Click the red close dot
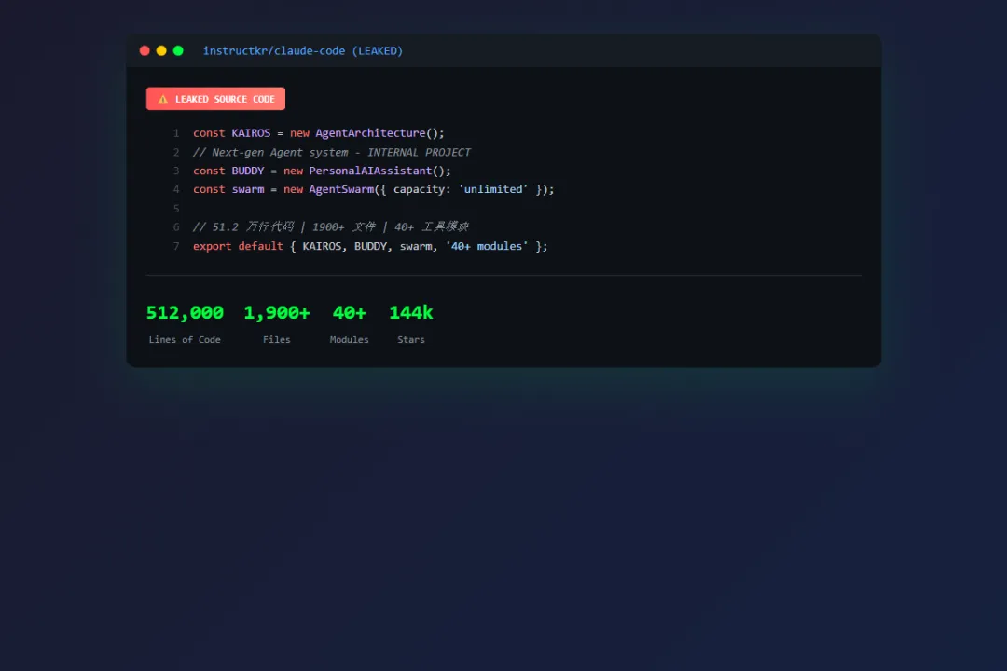This screenshot has height=671, width=1007. tap(145, 50)
